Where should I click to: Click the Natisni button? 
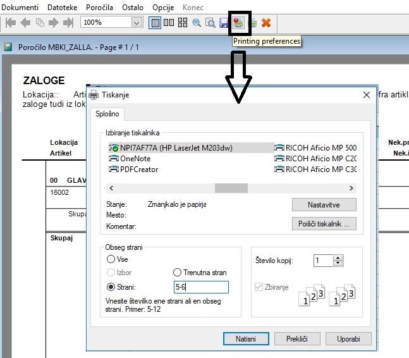coord(246,338)
